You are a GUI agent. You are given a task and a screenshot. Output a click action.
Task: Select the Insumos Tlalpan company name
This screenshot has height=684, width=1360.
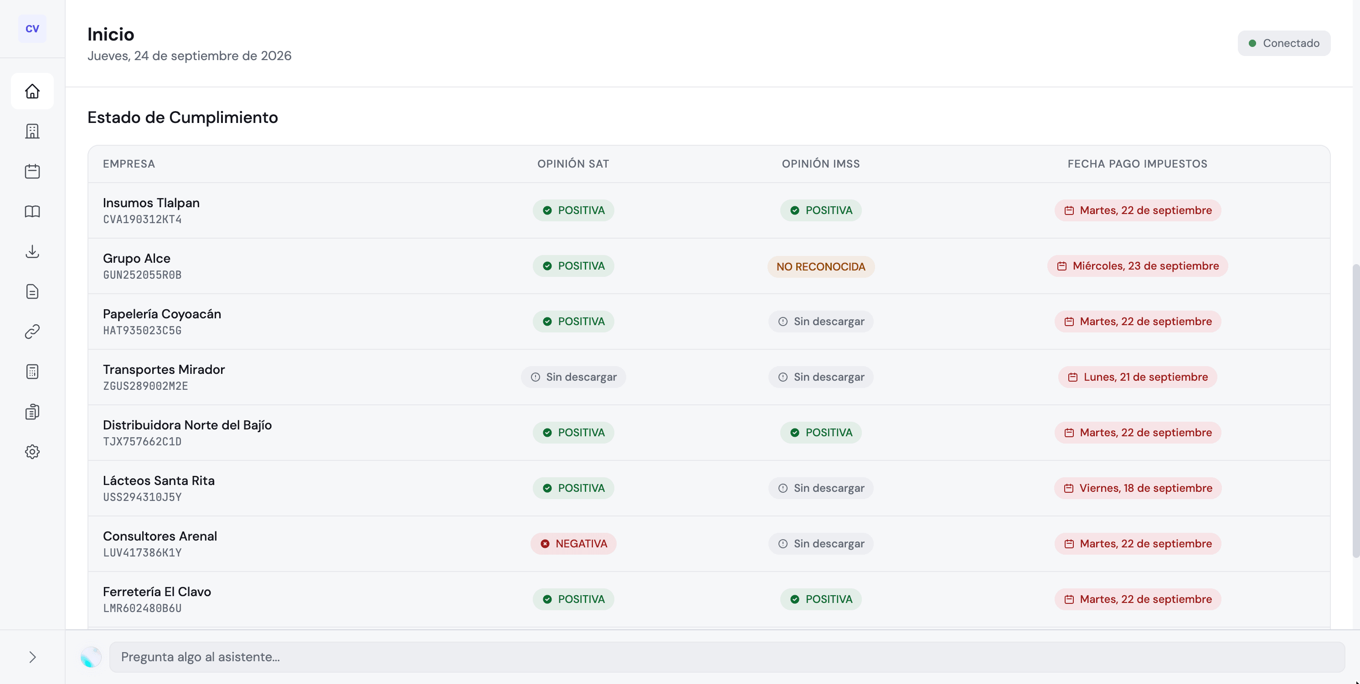tap(151, 203)
